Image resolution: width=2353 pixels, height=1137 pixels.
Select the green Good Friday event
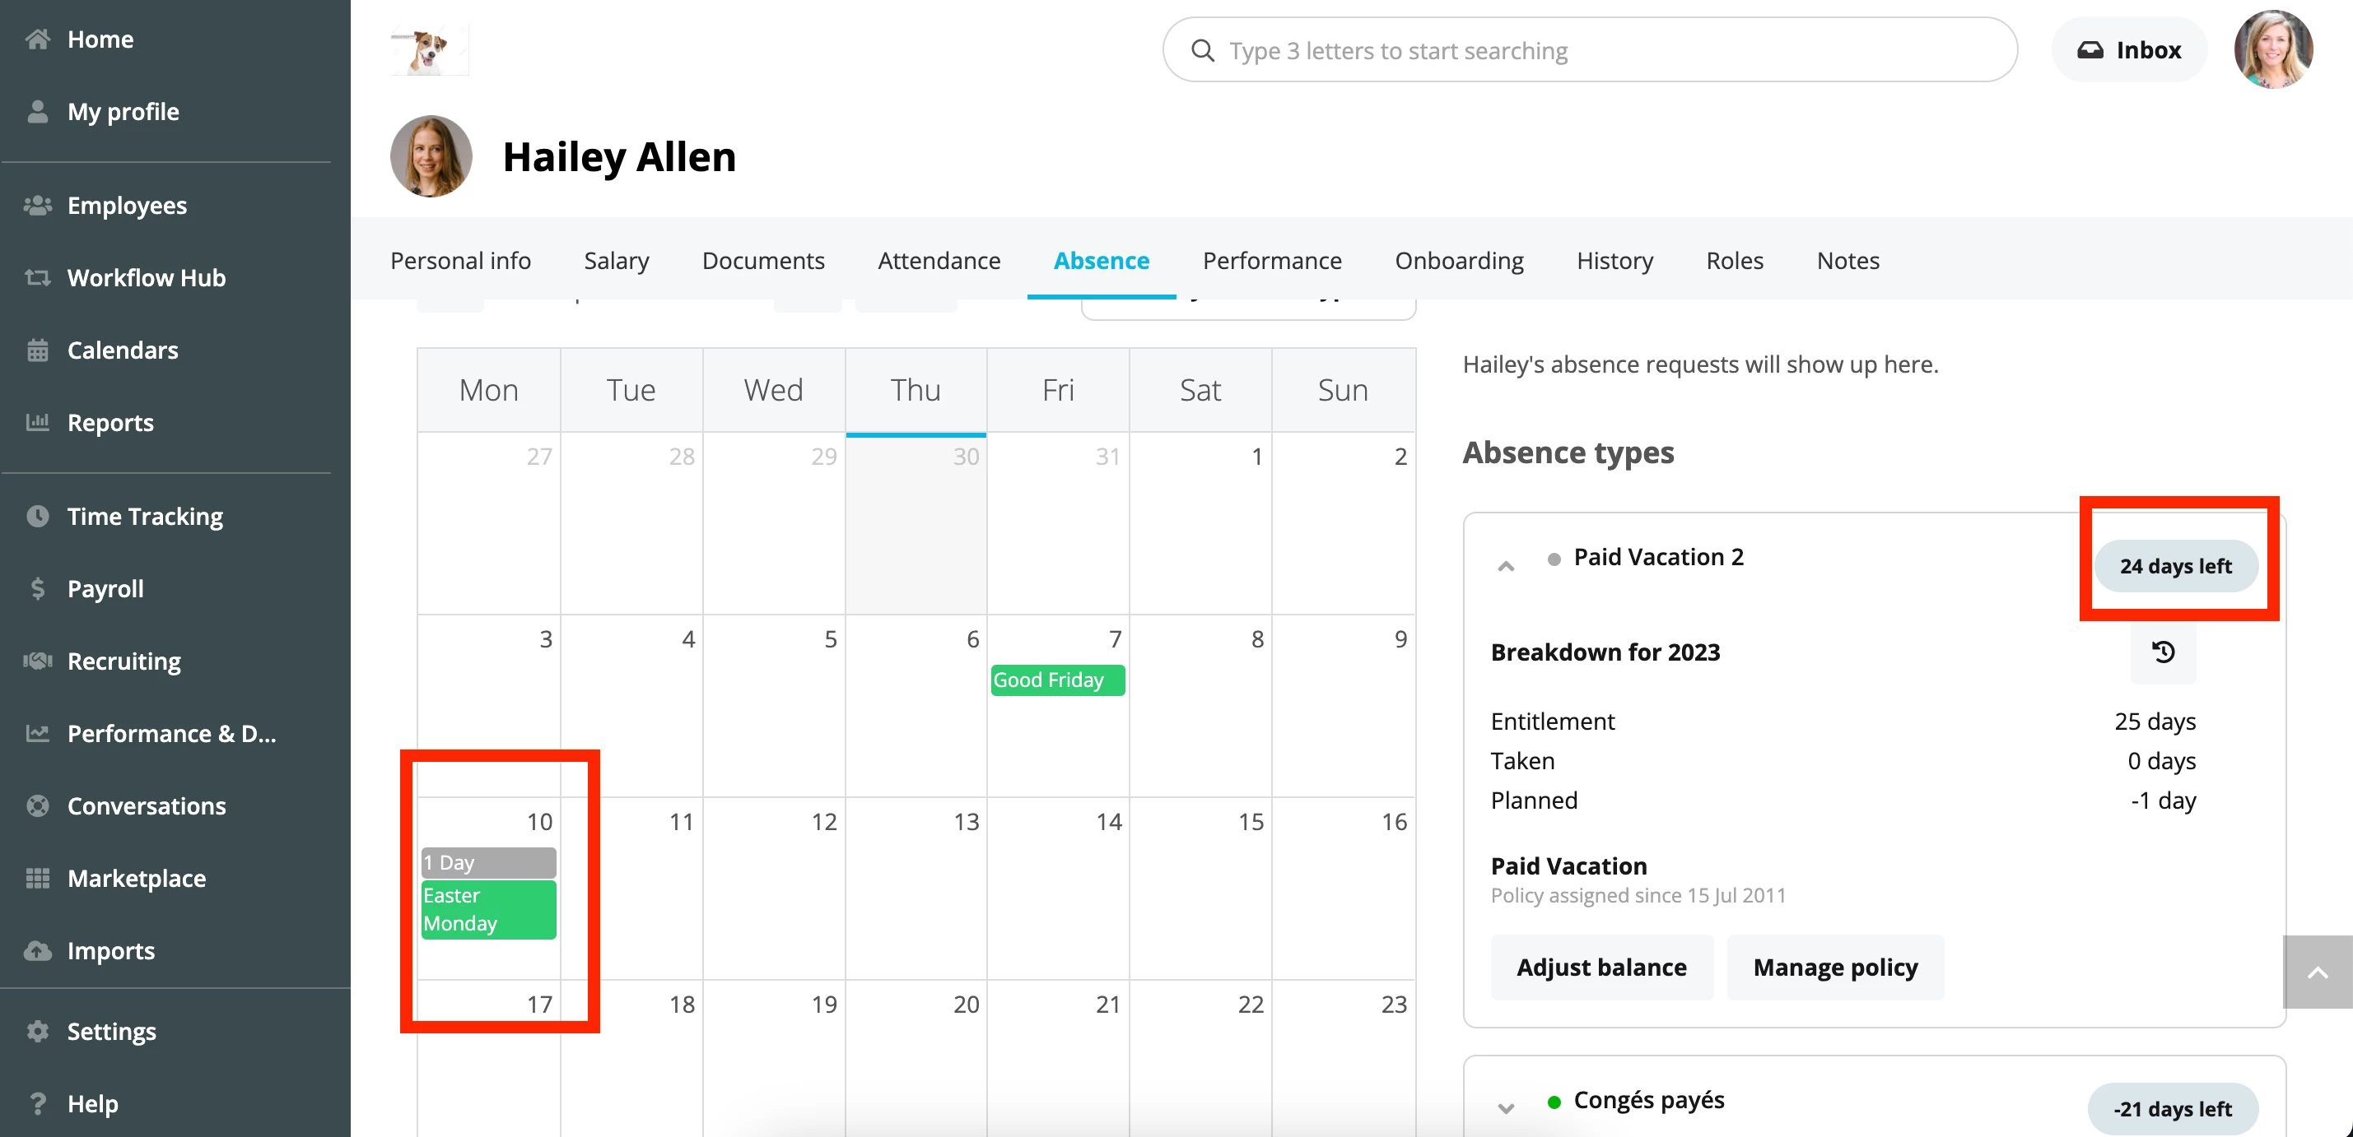[1057, 680]
